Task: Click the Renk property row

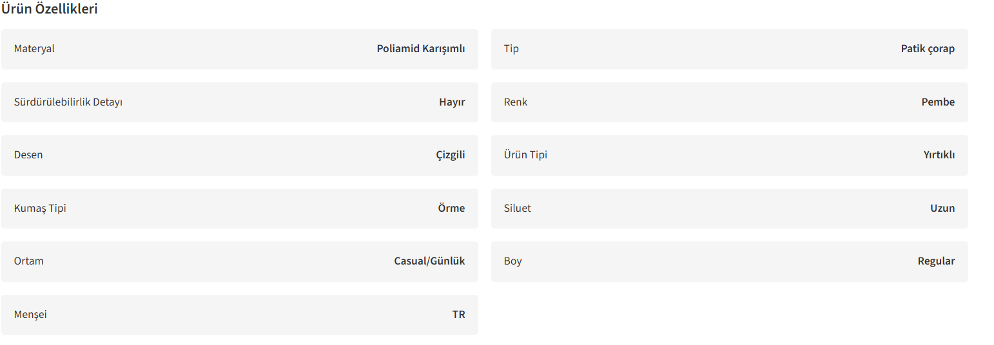Action: point(729,102)
